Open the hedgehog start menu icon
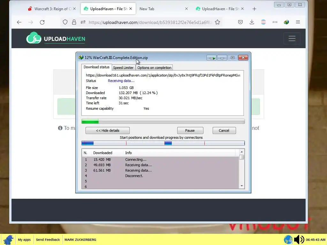Viewport: 327px width, 245px height. coord(9,240)
